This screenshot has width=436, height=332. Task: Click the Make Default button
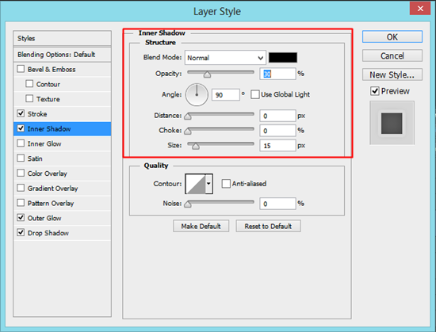tap(201, 226)
